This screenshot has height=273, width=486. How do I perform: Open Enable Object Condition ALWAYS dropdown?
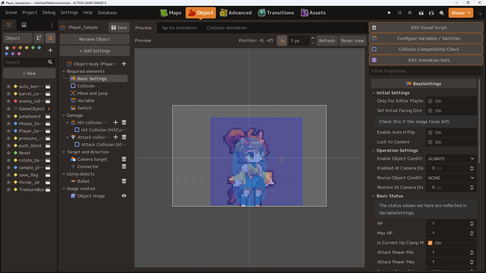(451, 159)
